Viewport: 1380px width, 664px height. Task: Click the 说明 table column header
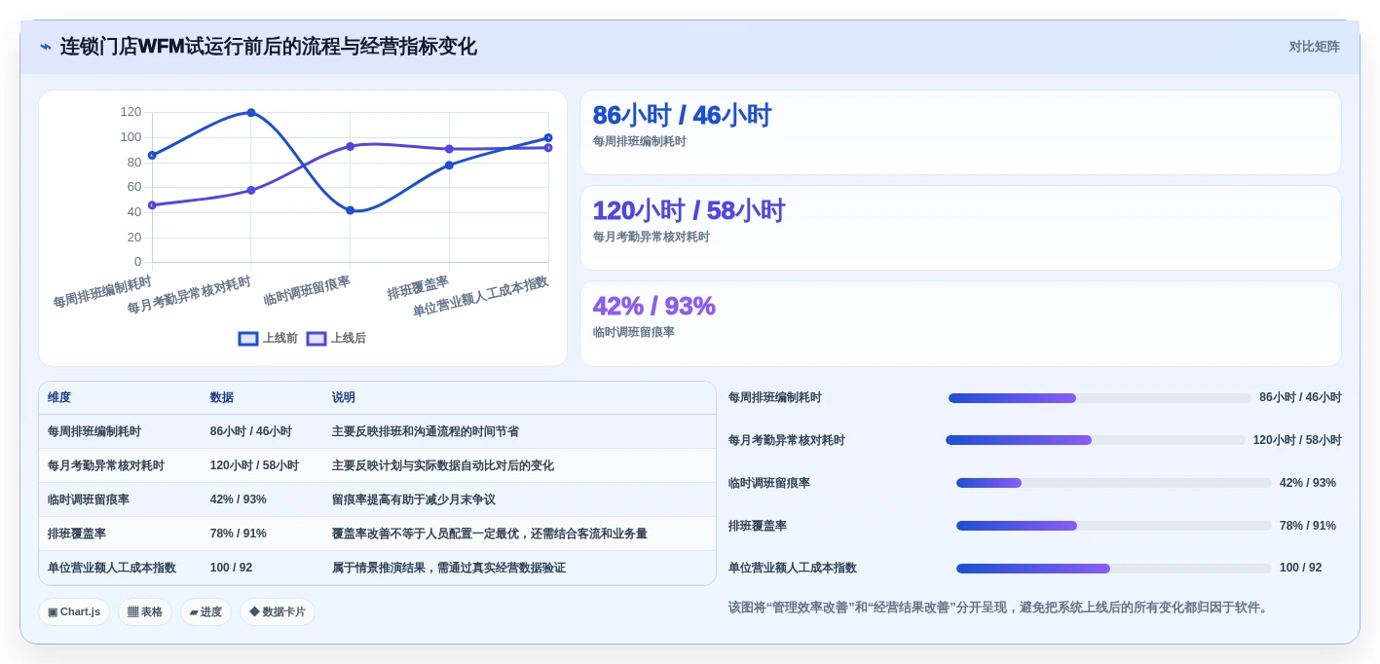point(344,398)
